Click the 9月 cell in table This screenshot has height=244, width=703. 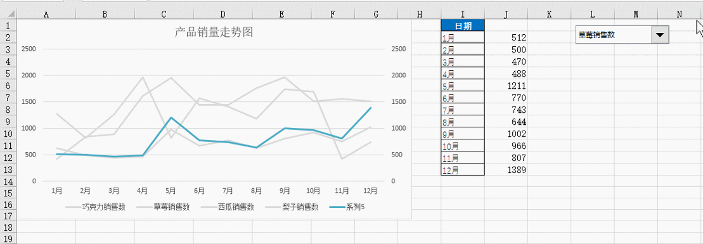pyautogui.click(x=463, y=134)
